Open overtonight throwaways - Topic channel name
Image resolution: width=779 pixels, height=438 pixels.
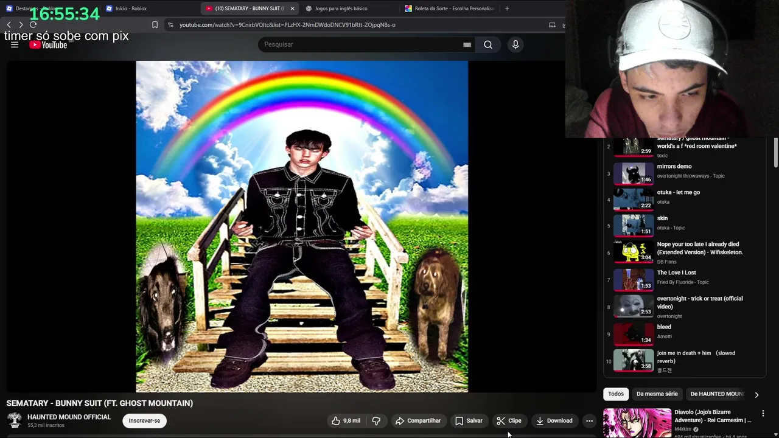click(691, 176)
